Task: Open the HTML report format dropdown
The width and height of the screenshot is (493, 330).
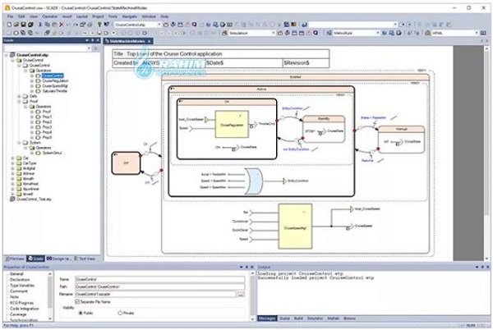Action: pyautogui.click(x=477, y=33)
